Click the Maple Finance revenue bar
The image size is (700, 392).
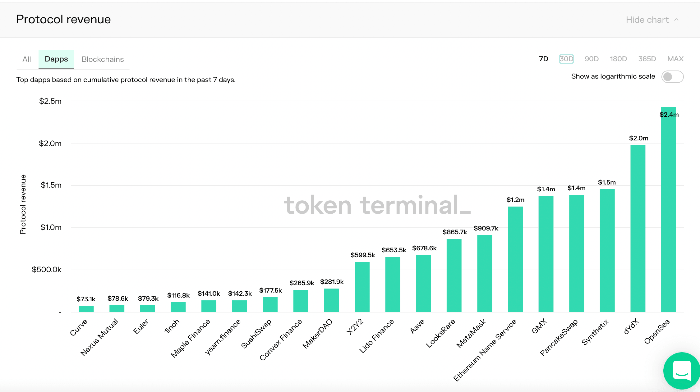point(209,306)
